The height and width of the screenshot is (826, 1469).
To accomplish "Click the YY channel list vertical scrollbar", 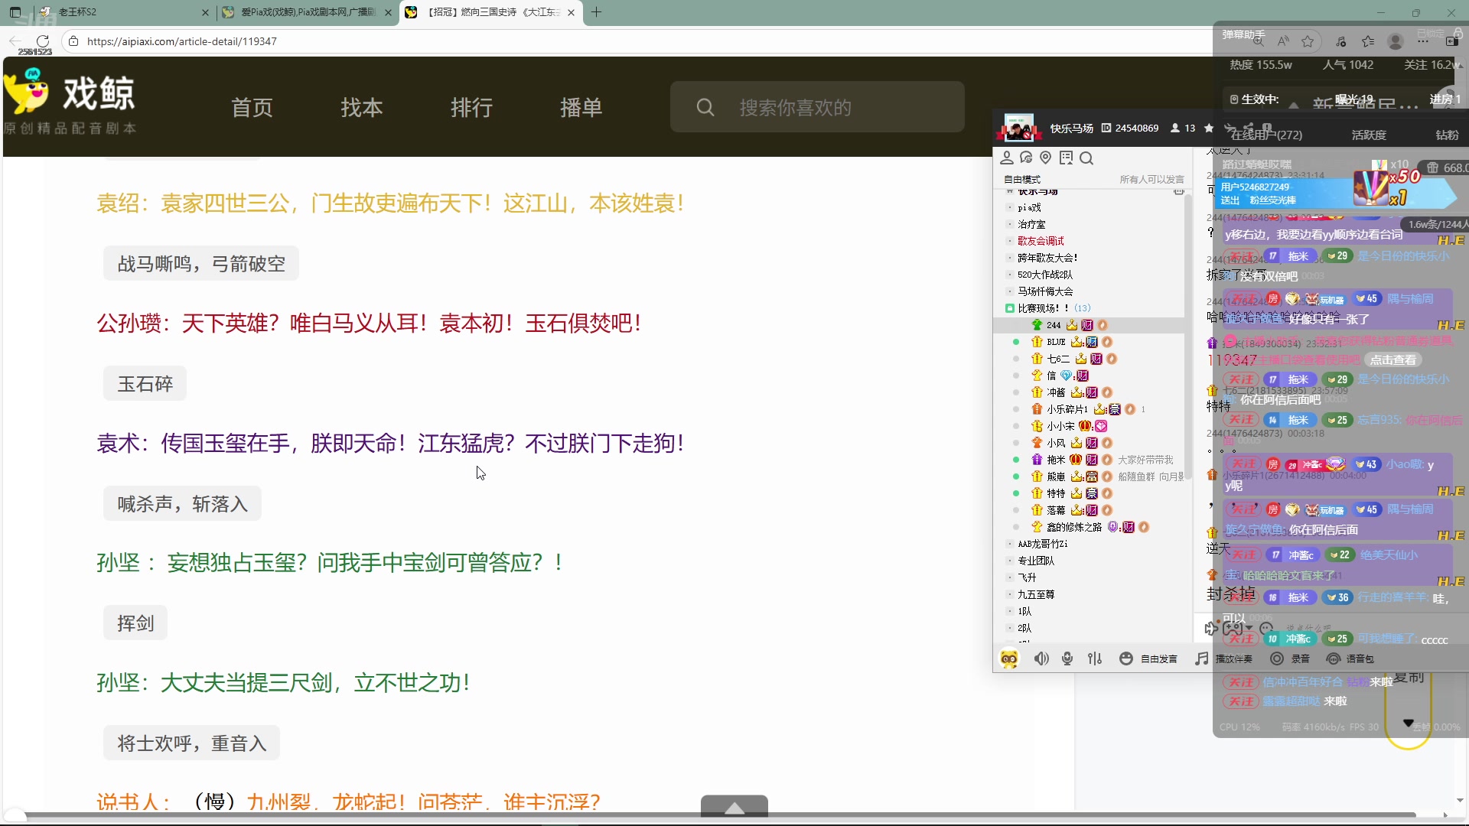I will pyautogui.click(x=1188, y=337).
